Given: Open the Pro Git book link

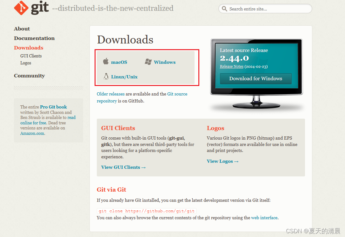Looking at the screenshot, I should point(53,107).
